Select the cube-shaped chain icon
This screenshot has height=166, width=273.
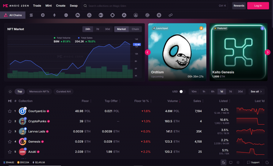click(x=159, y=15)
